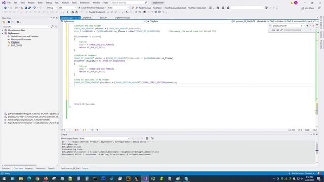Select Macros and Constants item
Image resolution: width=324 pixels, height=182 pixels.
(21, 39)
